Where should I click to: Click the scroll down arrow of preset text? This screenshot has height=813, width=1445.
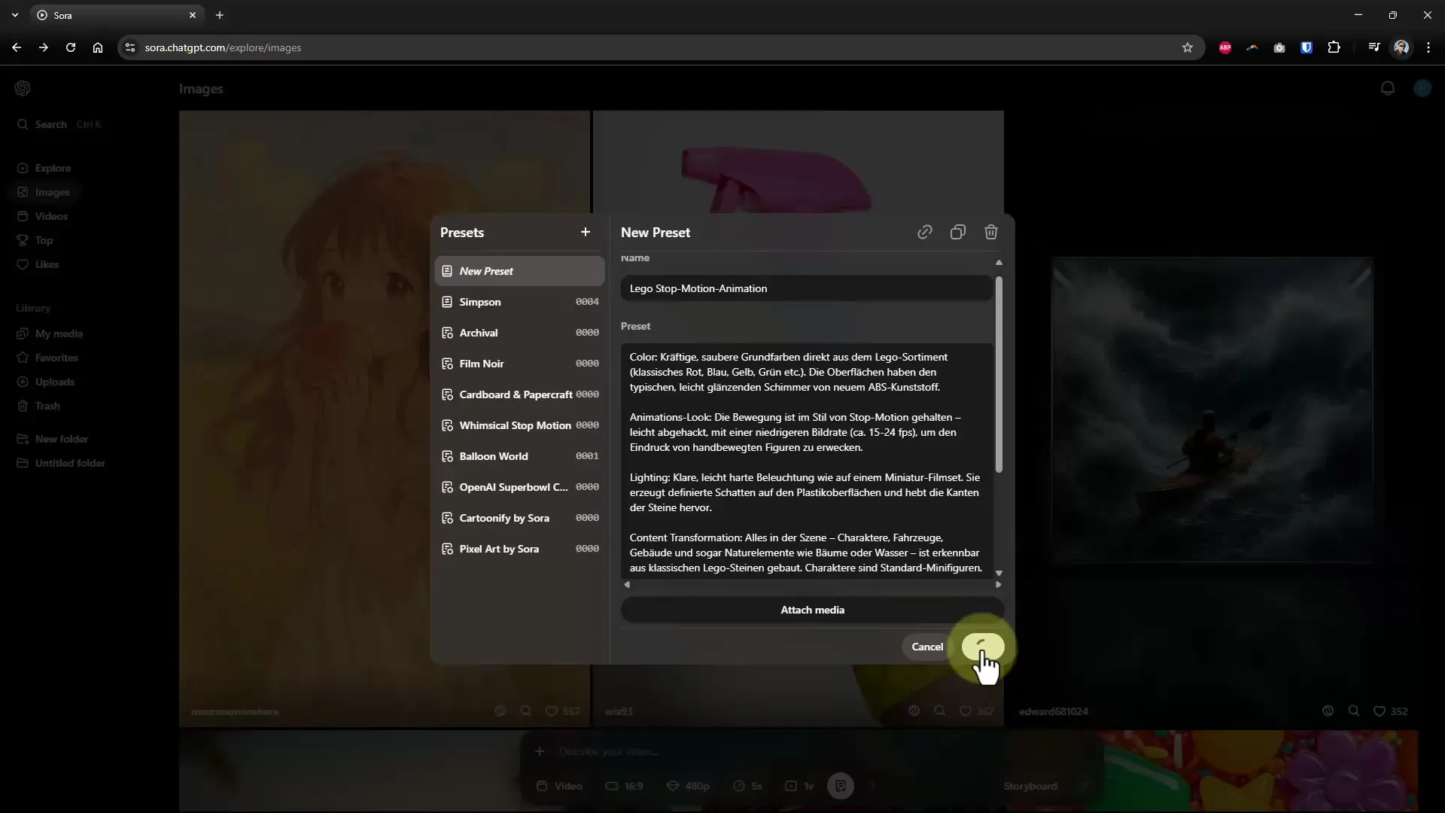pyautogui.click(x=999, y=573)
